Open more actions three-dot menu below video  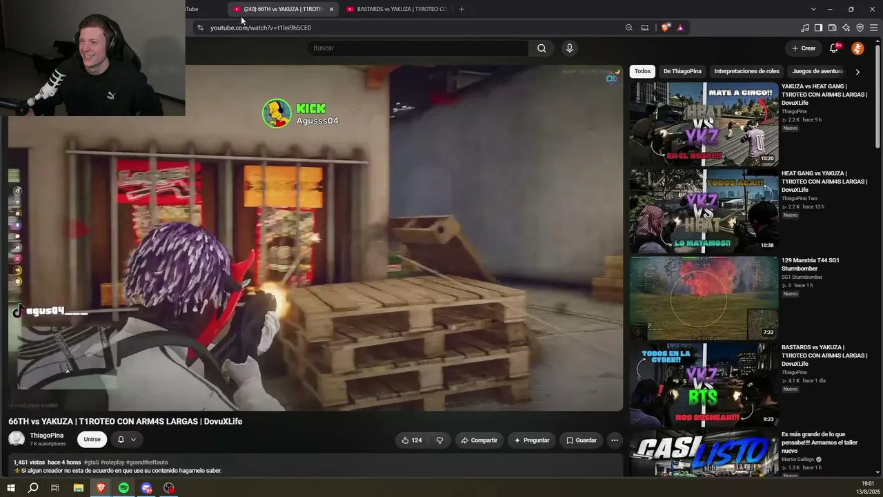[615, 440]
